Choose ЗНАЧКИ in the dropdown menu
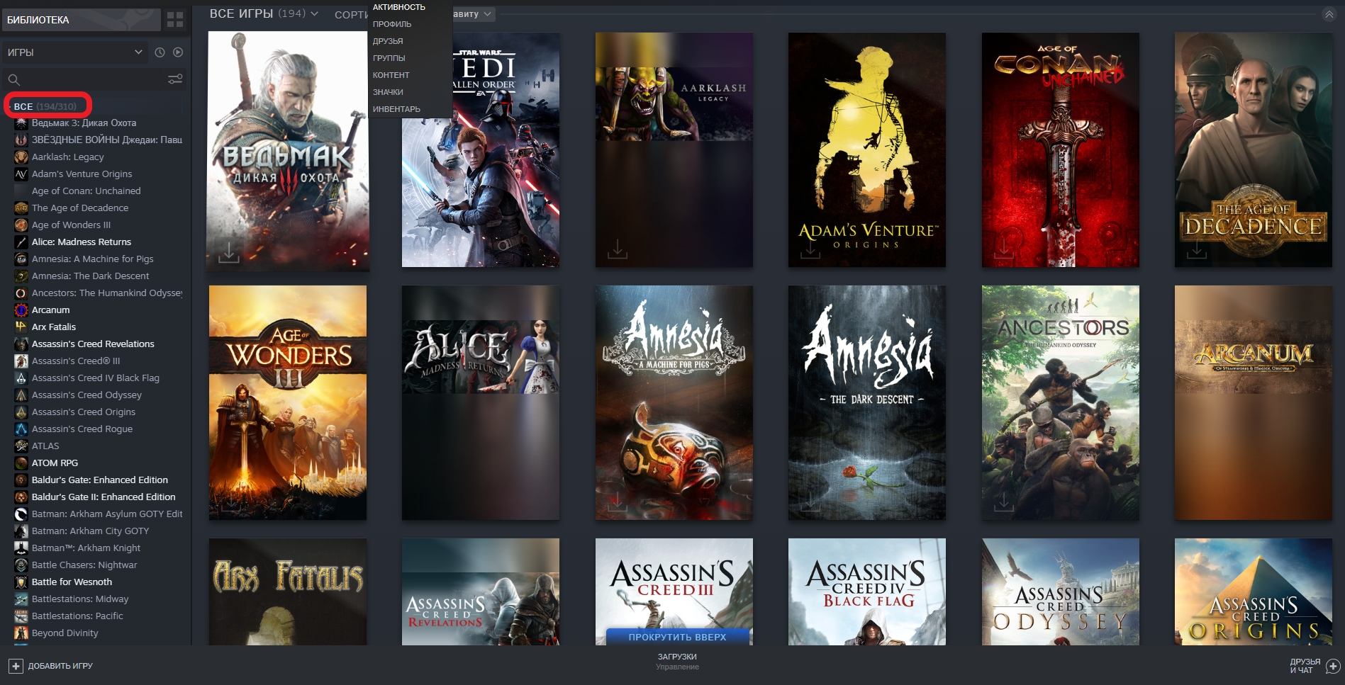1345x685 pixels. coord(388,92)
